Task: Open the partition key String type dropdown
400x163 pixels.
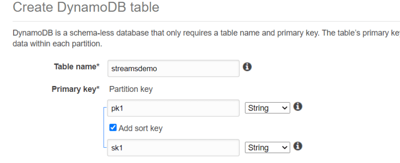Action: click(267, 108)
